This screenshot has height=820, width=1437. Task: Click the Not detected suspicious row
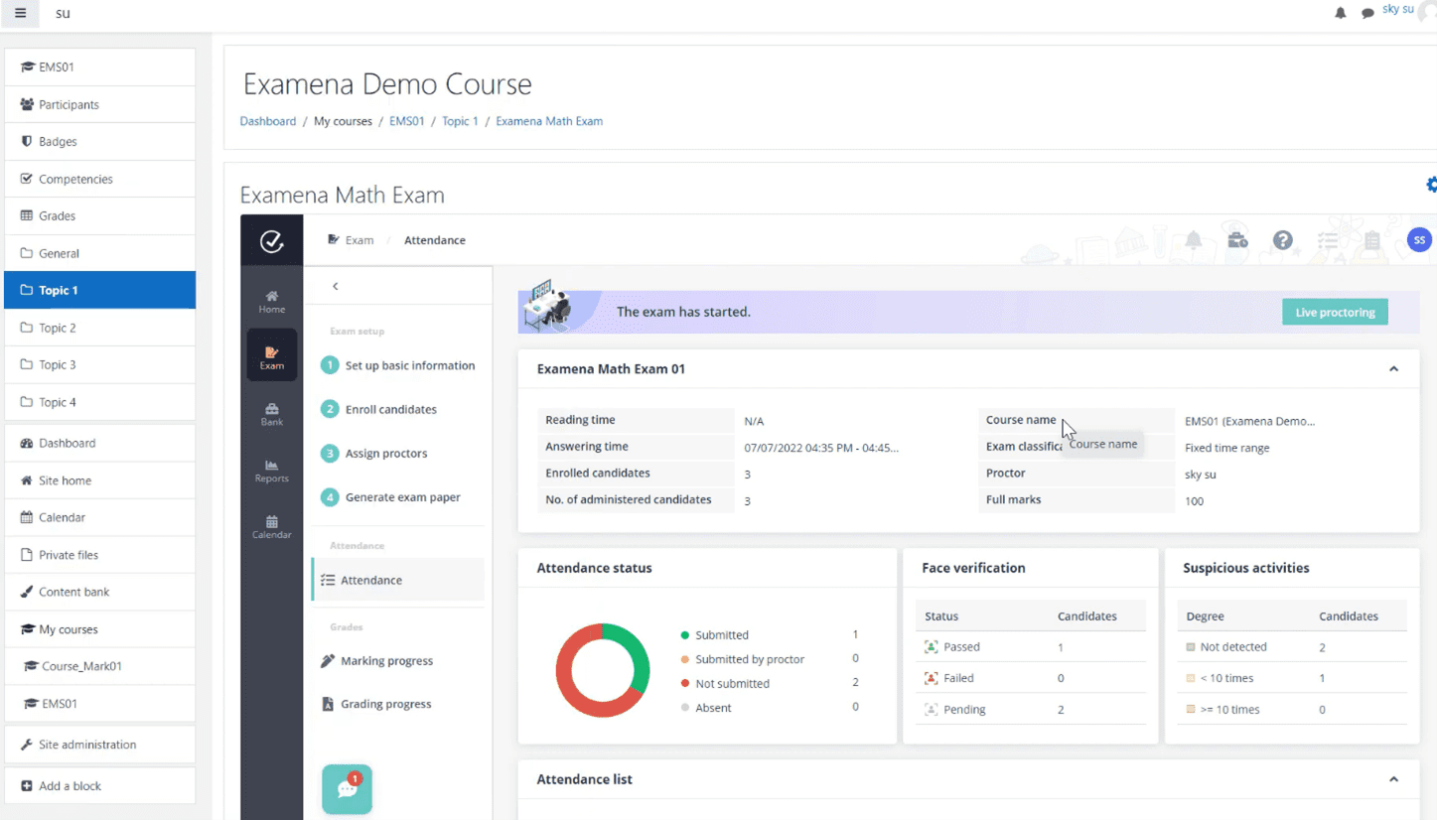1292,647
